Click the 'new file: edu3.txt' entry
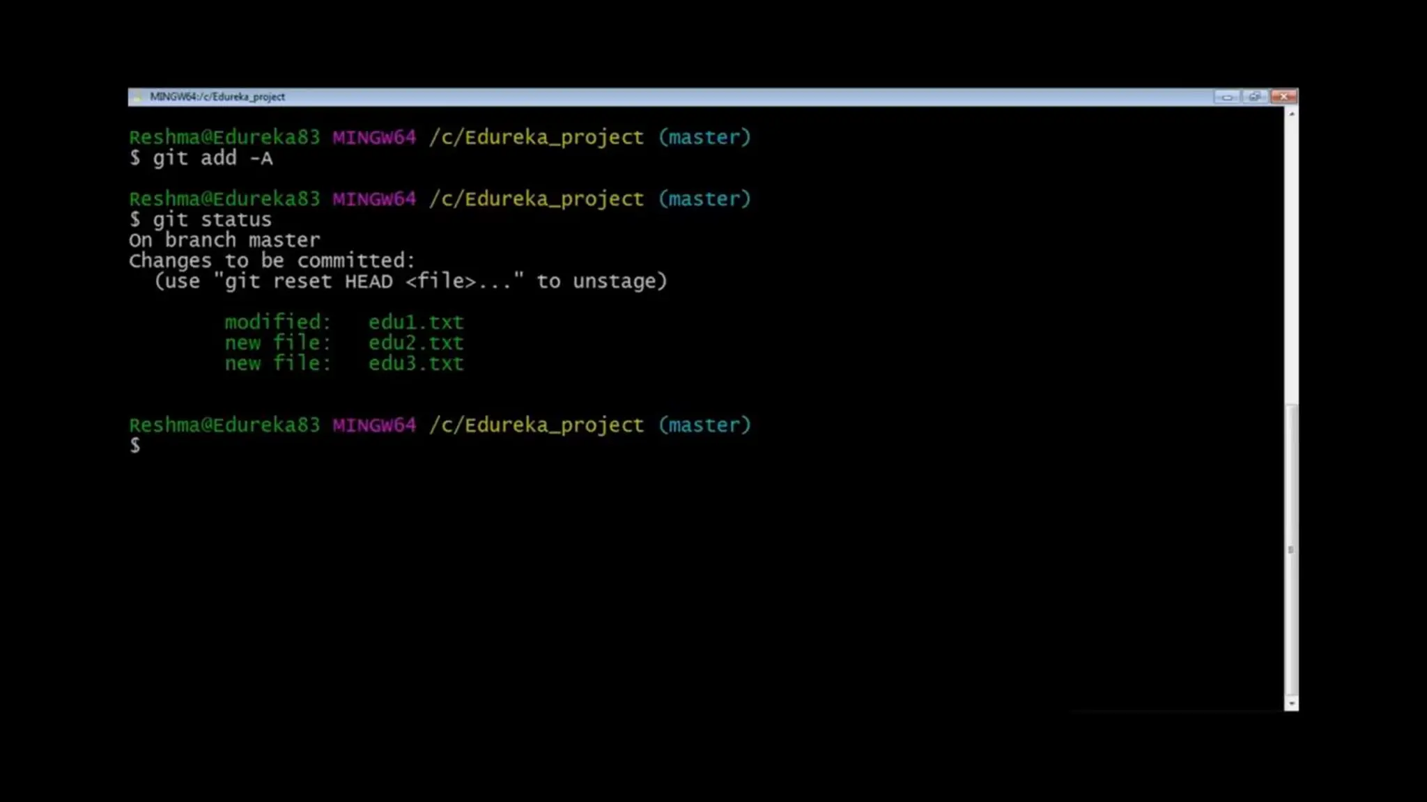 click(344, 363)
